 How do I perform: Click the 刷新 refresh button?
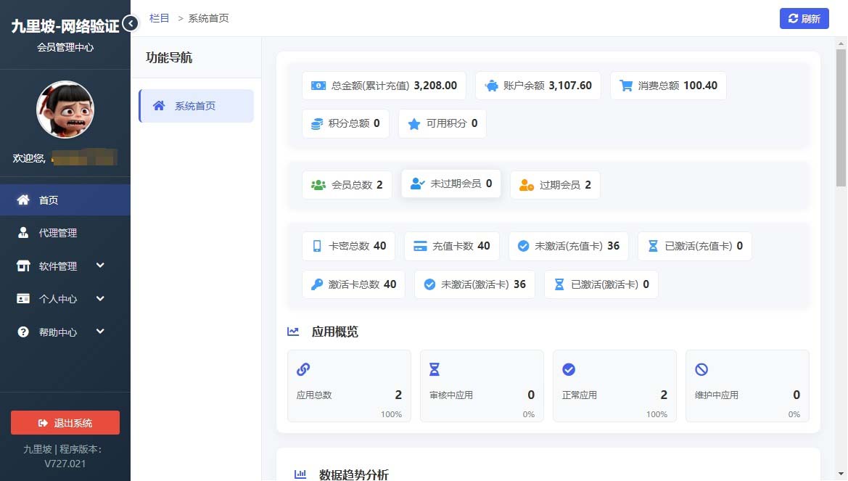[804, 18]
